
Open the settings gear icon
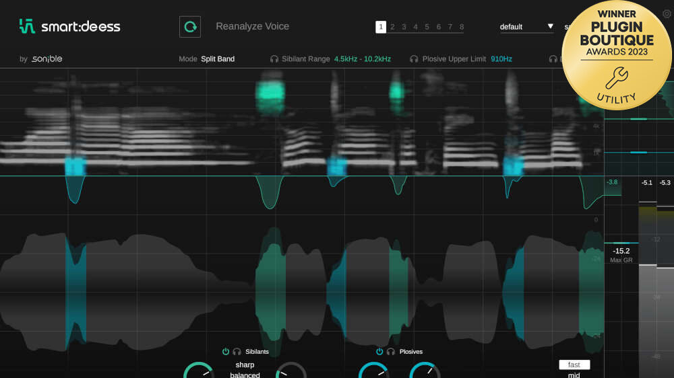click(x=667, y=13)
